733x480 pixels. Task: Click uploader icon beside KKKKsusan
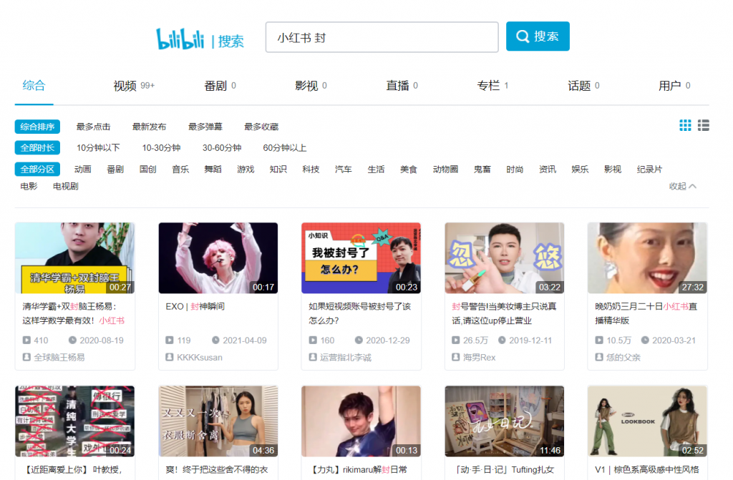tap(169, 357)
